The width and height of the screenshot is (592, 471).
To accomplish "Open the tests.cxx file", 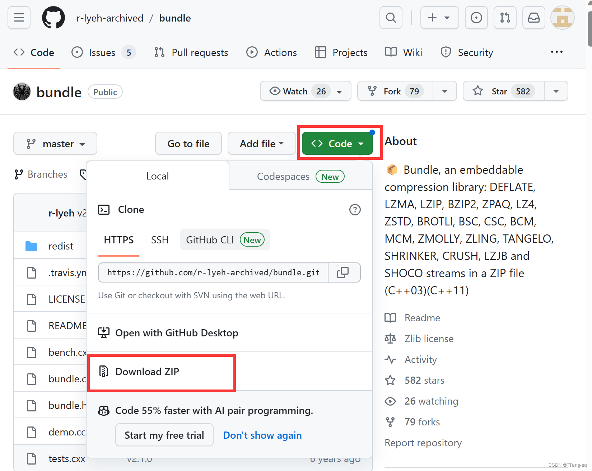I will [67, 458].
